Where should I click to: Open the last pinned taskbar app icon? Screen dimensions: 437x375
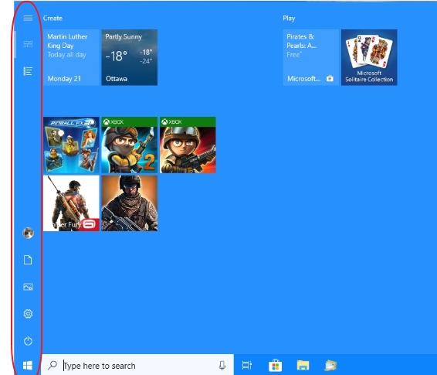click(330, 365)
